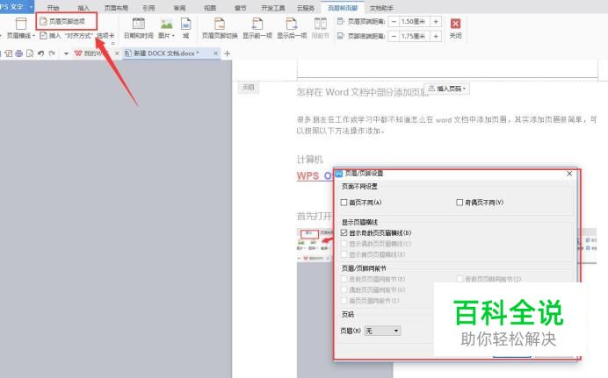Open the 插入页码 dropdown in header
Screen dimensions: 608x378
[447, 89]
